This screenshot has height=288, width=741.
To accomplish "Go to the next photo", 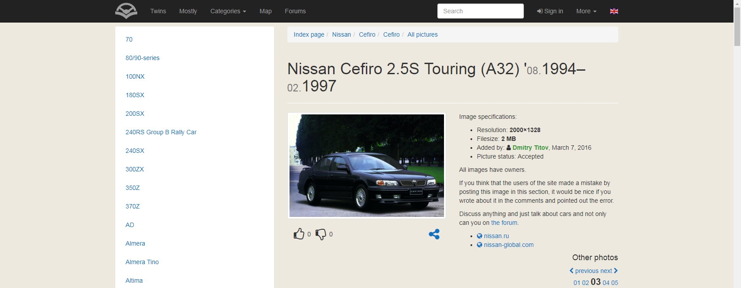I will click(x=609, y=271).
